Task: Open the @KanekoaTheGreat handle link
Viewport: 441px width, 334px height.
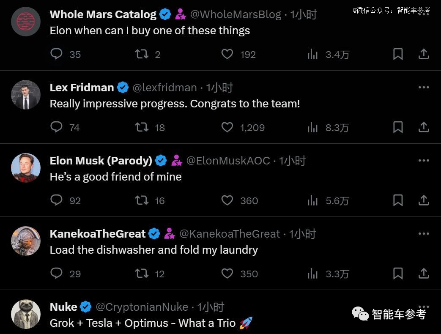Action: click(230, 234)
